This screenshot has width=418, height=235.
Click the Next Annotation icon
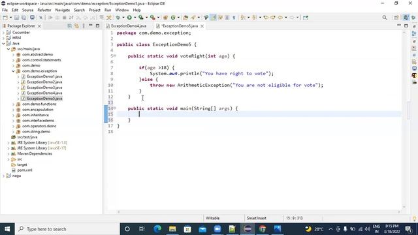coord(242,18)
